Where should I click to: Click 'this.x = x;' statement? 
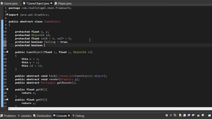(30, 59)
